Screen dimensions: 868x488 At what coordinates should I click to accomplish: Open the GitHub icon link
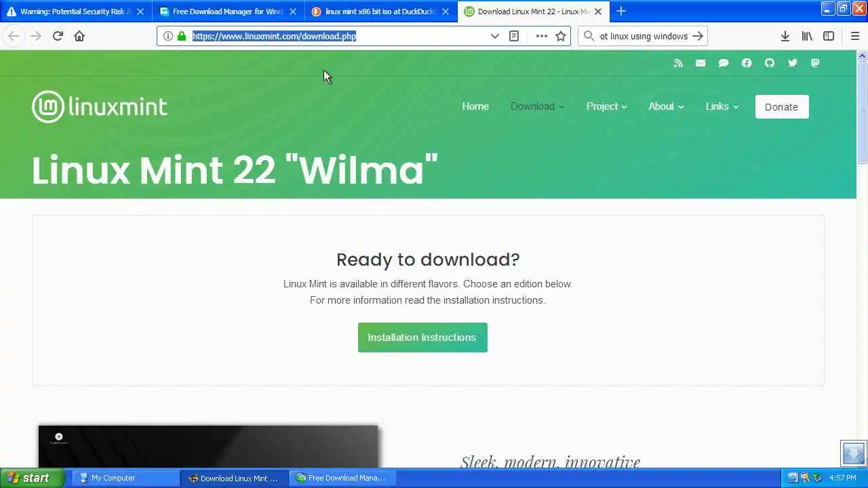[x=770, y=63]
